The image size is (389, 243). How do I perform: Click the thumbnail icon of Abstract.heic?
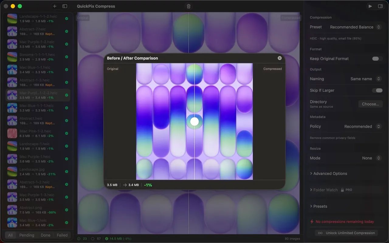point(12,121)
